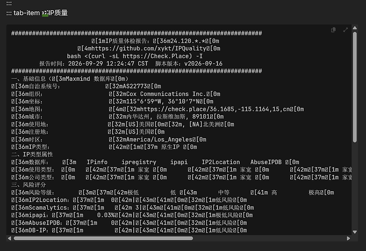Click the horizontal scrollbar right arrow
The width and height of the screenshot is (366, 251).
coord(348,238)
